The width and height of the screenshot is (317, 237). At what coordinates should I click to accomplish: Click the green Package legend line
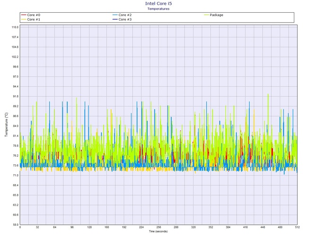[x=206, y=15]
